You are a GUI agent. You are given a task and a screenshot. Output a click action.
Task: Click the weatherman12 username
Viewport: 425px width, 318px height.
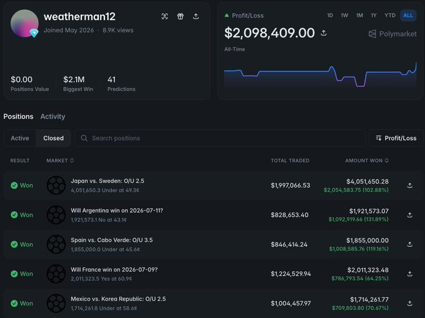click(79, 16)
